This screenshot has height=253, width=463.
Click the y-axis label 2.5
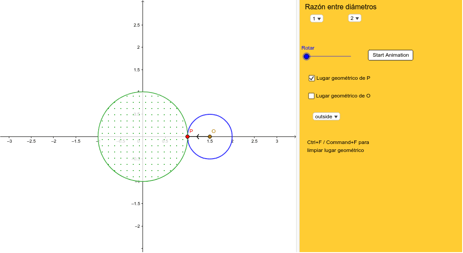[x=136, y=25]
